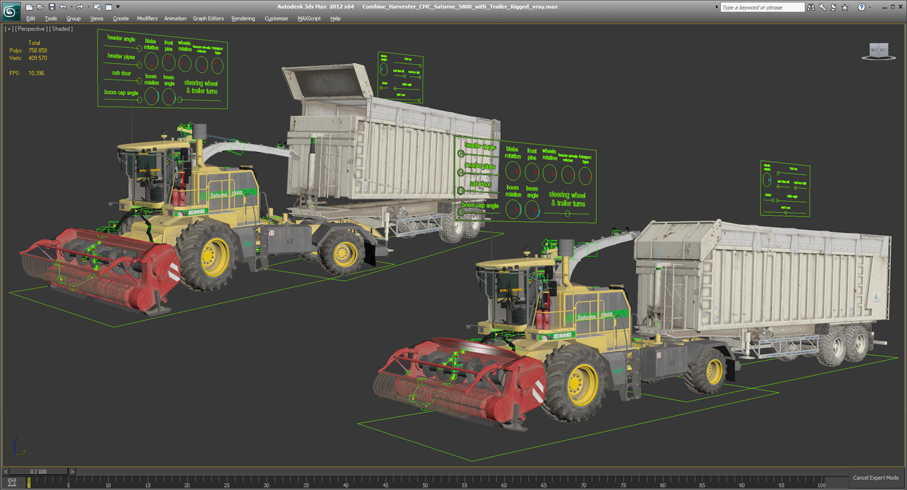This screenshot has height=490, width=907.
Task: Click the next frame arrow on time slider
Action: [72, 472]
